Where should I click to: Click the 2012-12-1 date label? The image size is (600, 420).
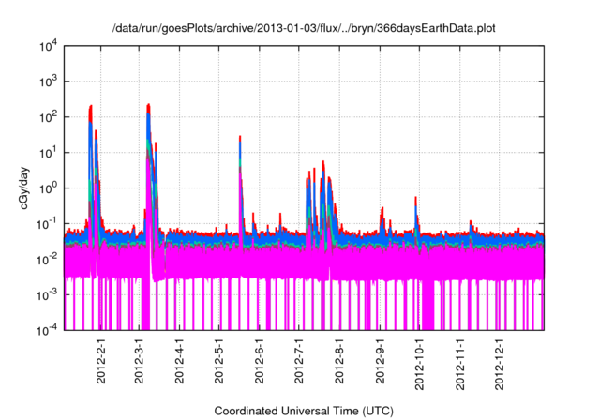500,364
